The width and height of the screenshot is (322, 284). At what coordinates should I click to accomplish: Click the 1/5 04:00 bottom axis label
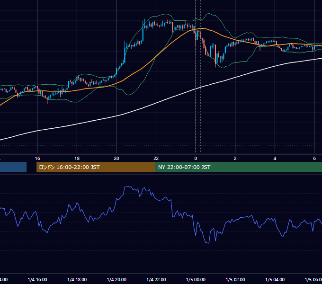click(x=275, y=279)
